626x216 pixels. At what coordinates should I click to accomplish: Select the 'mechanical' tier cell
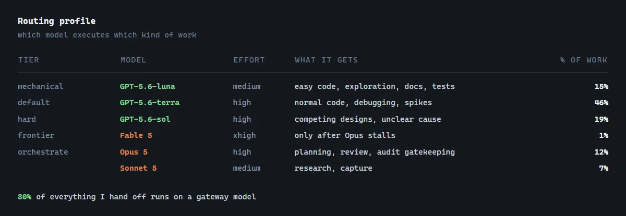(41, 86)
